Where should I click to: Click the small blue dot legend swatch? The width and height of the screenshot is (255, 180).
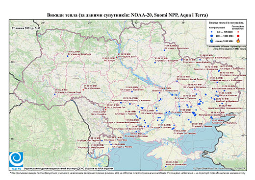click(x=212, y=32)
